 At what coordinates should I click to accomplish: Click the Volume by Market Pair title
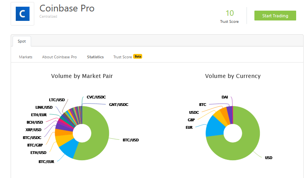(x=82, y=76)
